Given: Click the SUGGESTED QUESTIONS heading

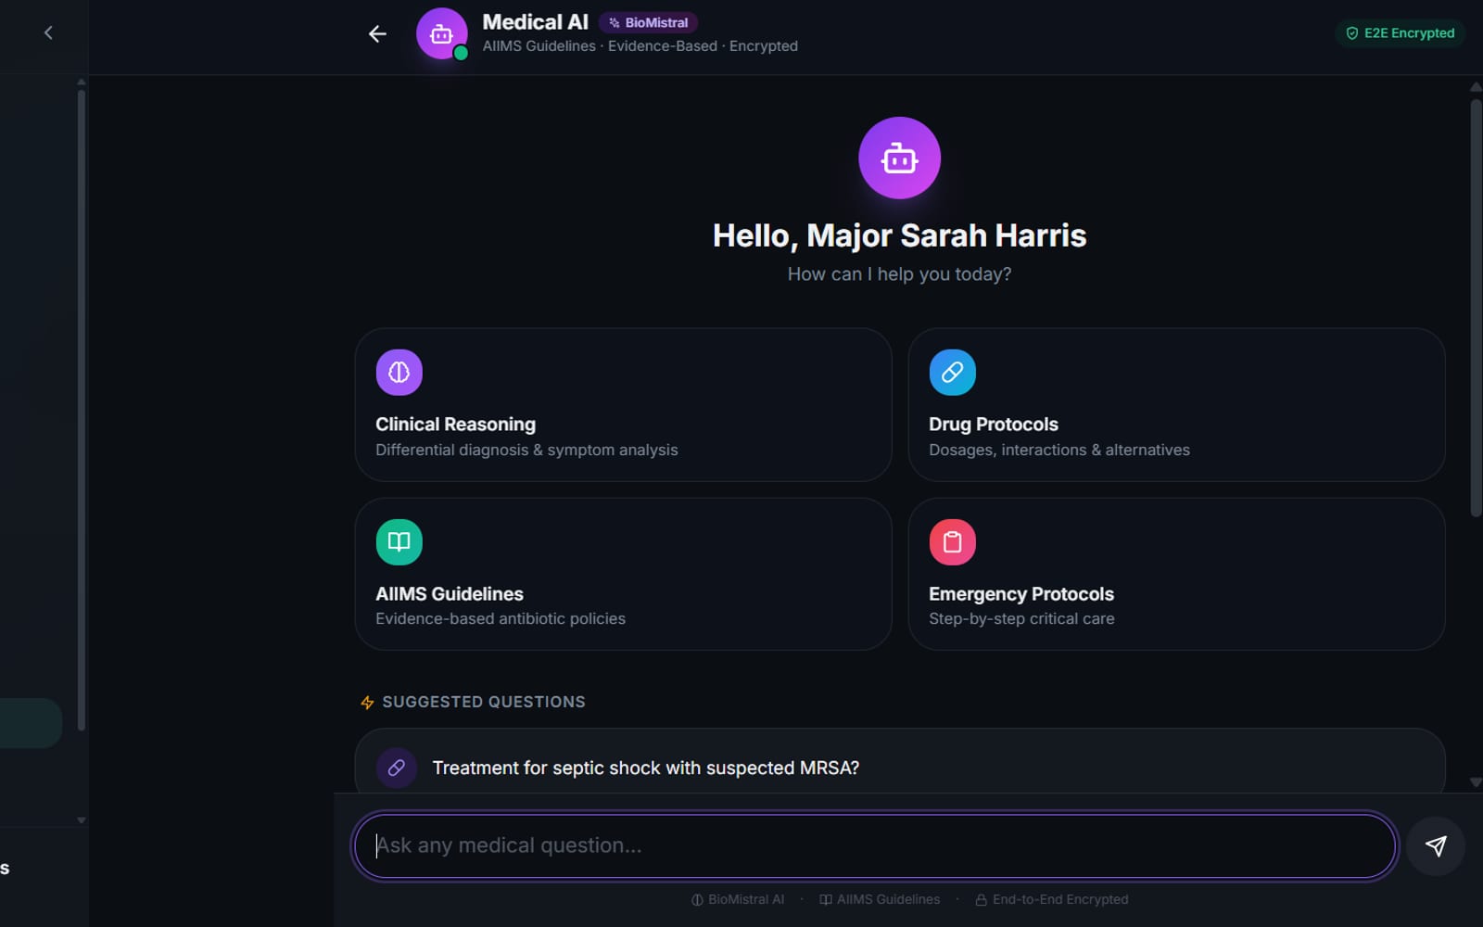Looking at the screenshot, I should [x=484, y=702].
